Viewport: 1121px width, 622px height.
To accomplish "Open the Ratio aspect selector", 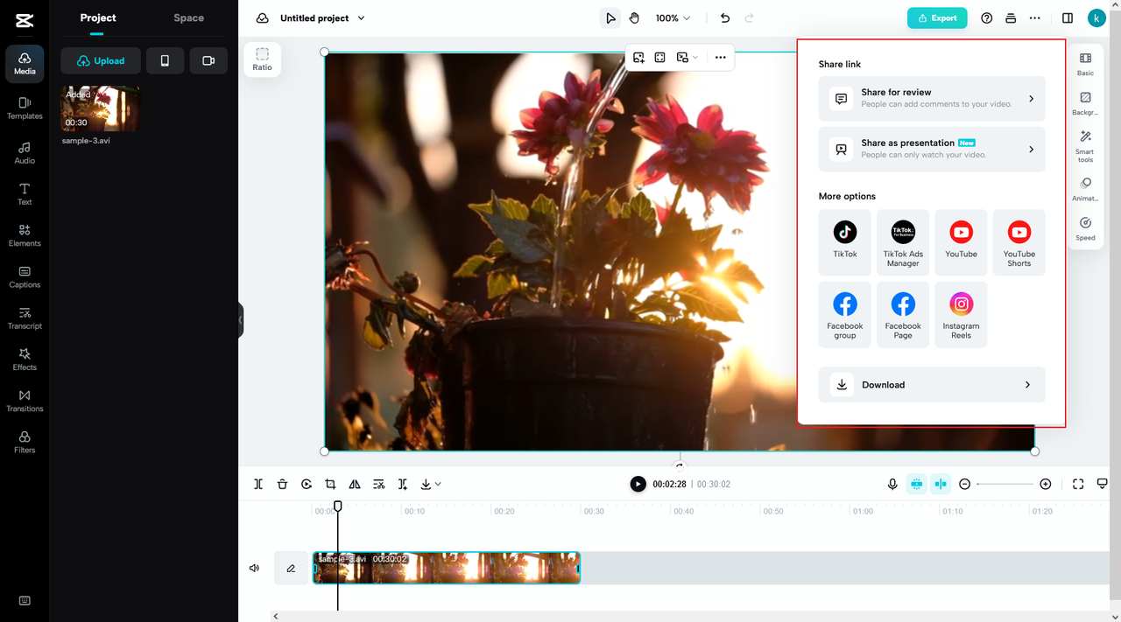I will tap(262, 59).
